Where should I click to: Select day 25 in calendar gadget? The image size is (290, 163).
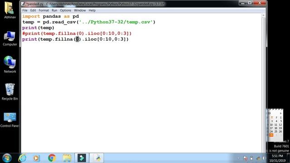click(x=276, y=132)
